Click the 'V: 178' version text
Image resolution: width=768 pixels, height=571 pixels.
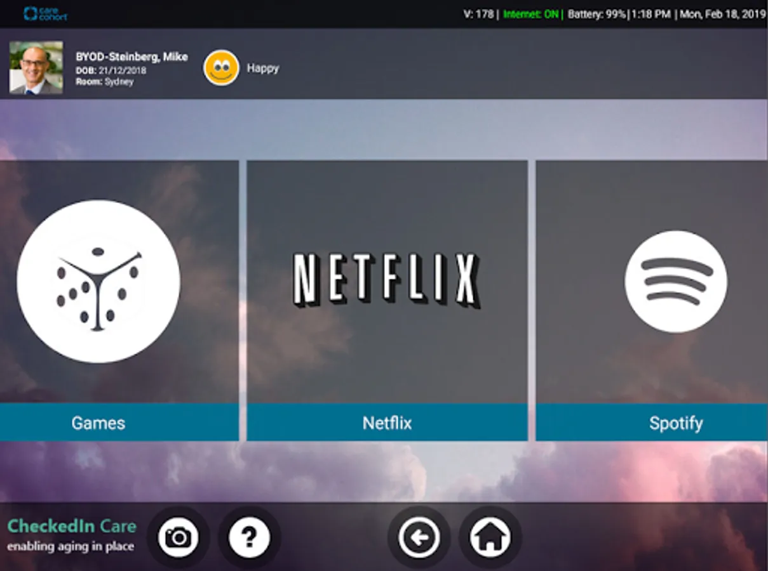[479, 14]
